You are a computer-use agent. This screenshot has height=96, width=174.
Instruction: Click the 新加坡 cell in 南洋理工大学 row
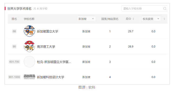click(x=86, y=47)
